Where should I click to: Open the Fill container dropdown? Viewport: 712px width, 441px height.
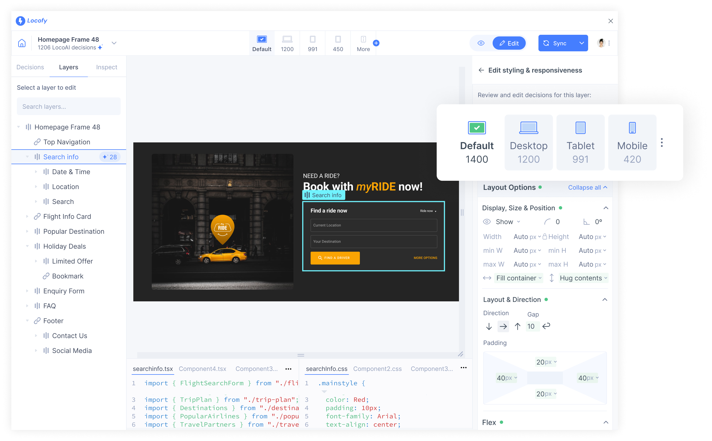click(x=518, y=278)
